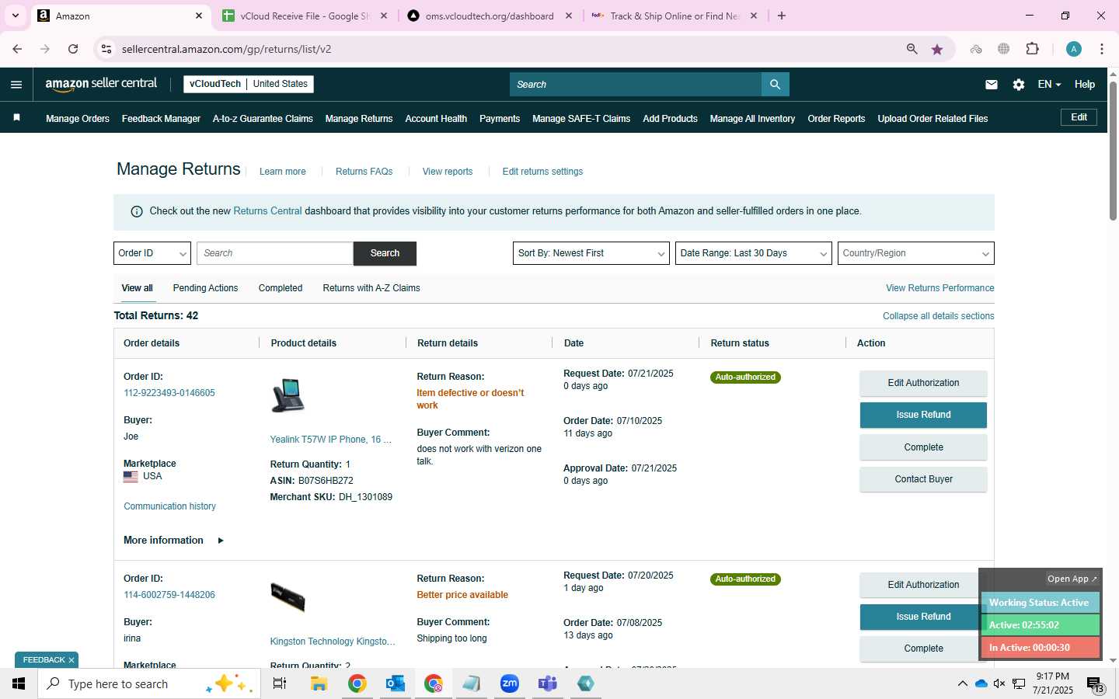
Task: Issue Refund for order 112-9223493-0146605
Action: (x=923, y=415)
